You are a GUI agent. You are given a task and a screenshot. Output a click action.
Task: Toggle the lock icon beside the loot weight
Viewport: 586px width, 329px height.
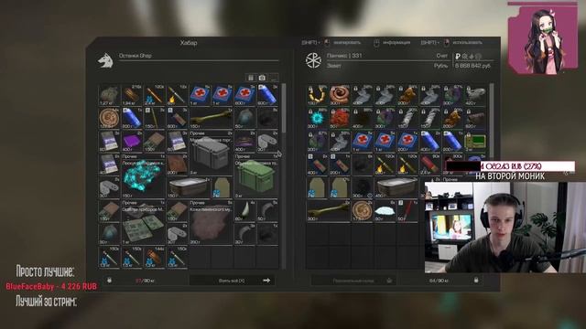[x=110, y=281]
